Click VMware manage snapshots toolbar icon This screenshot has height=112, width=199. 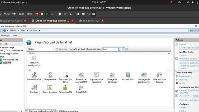coord(71,14)
